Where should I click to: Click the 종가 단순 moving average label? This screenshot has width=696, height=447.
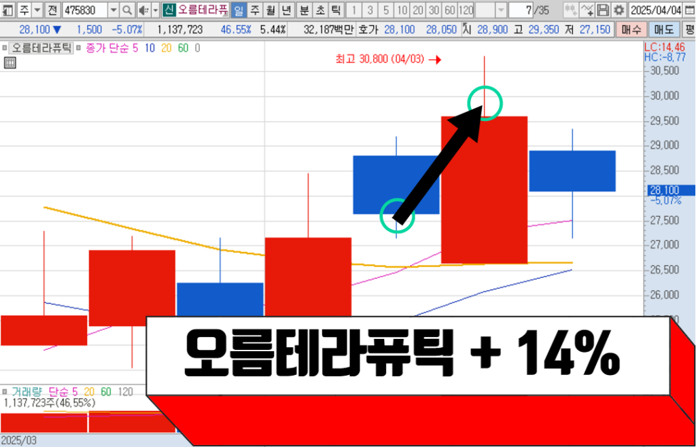(x=107, y=48)
